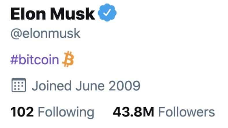Click the word June in join date
Viewport: 228px width, 128px height.
pos(90,86)
